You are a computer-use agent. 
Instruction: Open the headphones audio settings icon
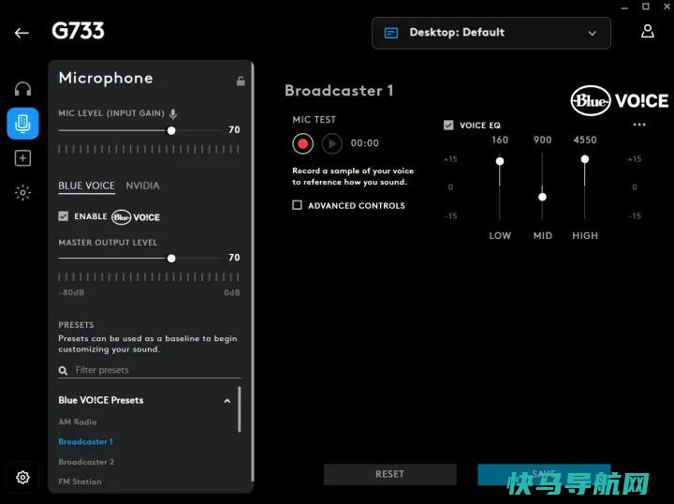tap(22, 89)
